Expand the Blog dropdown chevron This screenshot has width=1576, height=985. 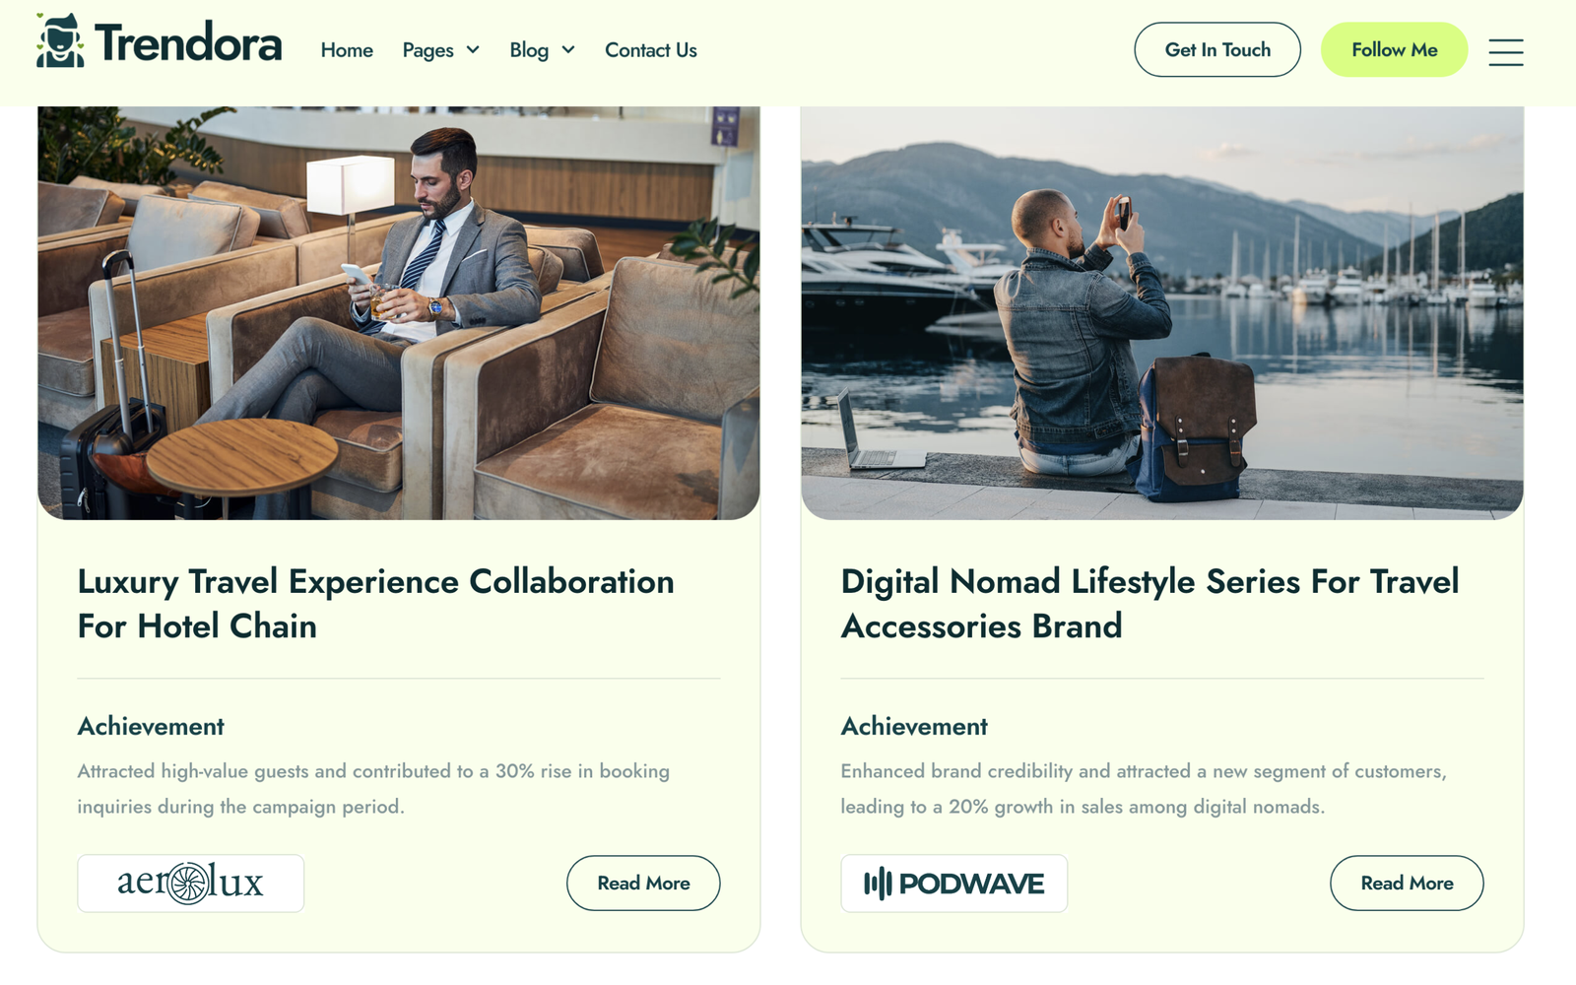click(568, 50)
